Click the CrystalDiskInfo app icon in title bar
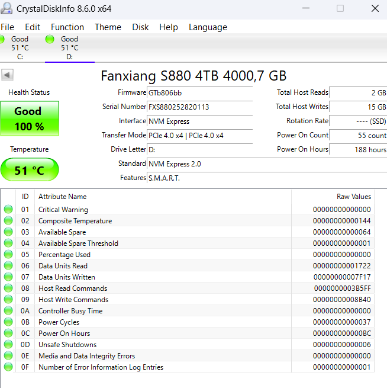This screenshot has height=388, width=387. pyautogui.click(x=8, y=9)
